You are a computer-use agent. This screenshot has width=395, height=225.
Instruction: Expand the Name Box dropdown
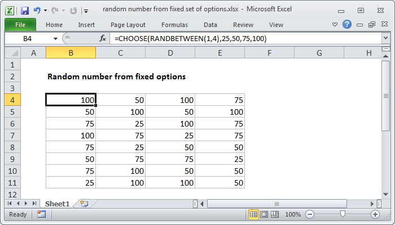coord(55,39)
